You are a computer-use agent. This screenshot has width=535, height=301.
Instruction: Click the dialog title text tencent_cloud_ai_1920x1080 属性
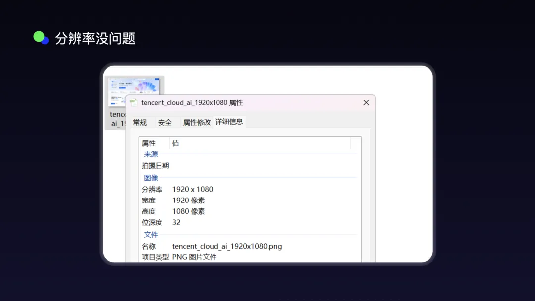pyautogui.click(x=192, y=102)
